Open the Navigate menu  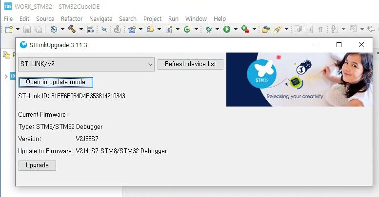click(101, 19)
